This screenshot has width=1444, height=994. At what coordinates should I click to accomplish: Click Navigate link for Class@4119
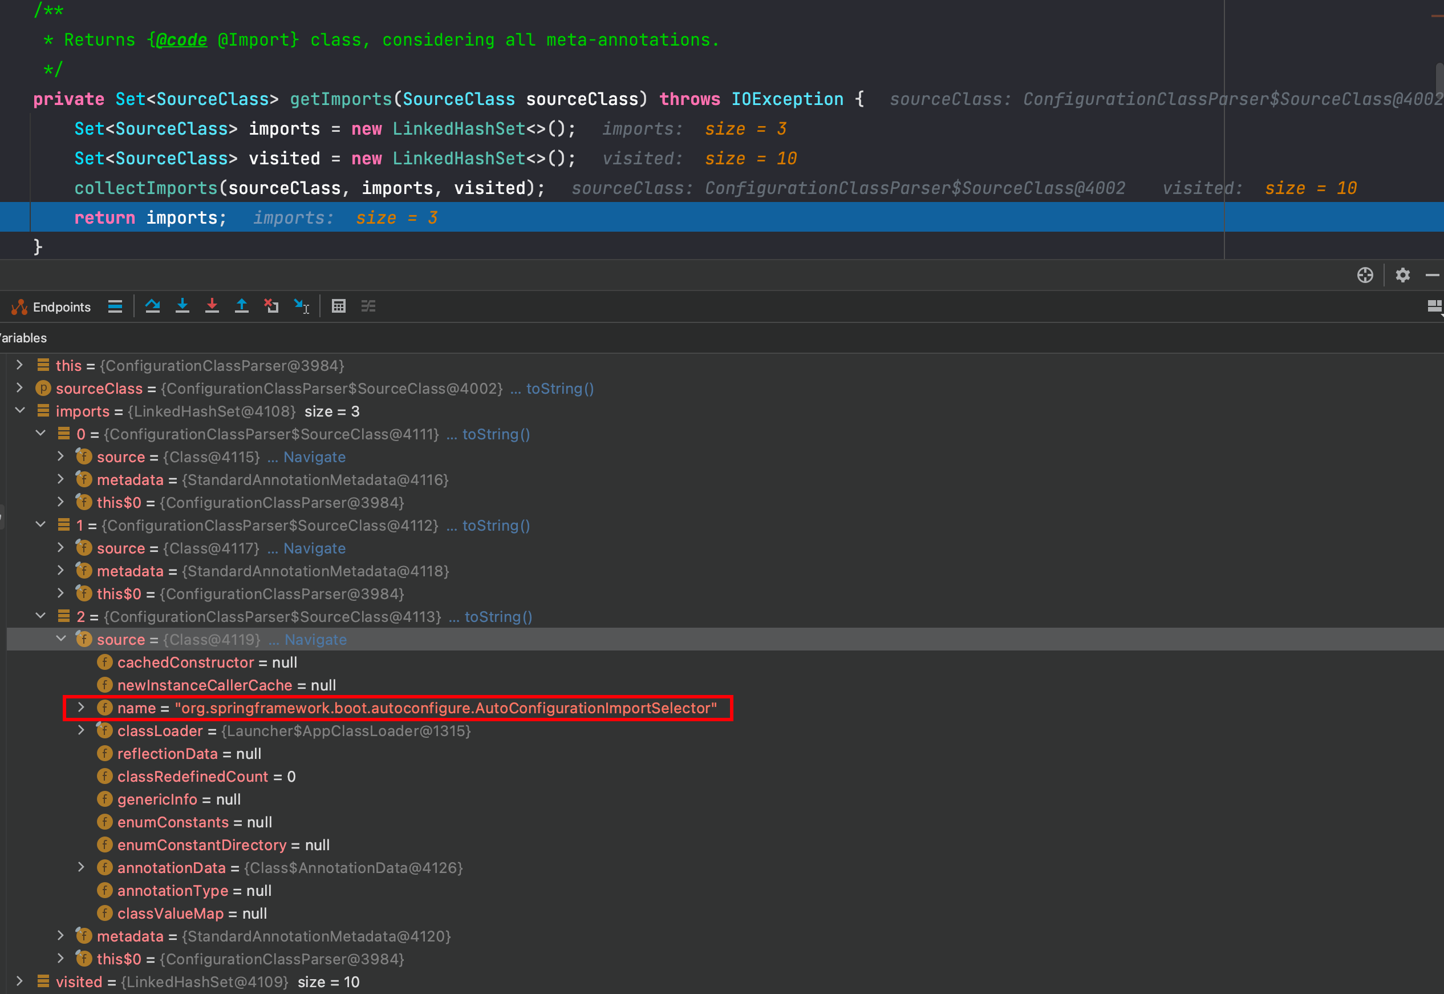coord(315,640)
